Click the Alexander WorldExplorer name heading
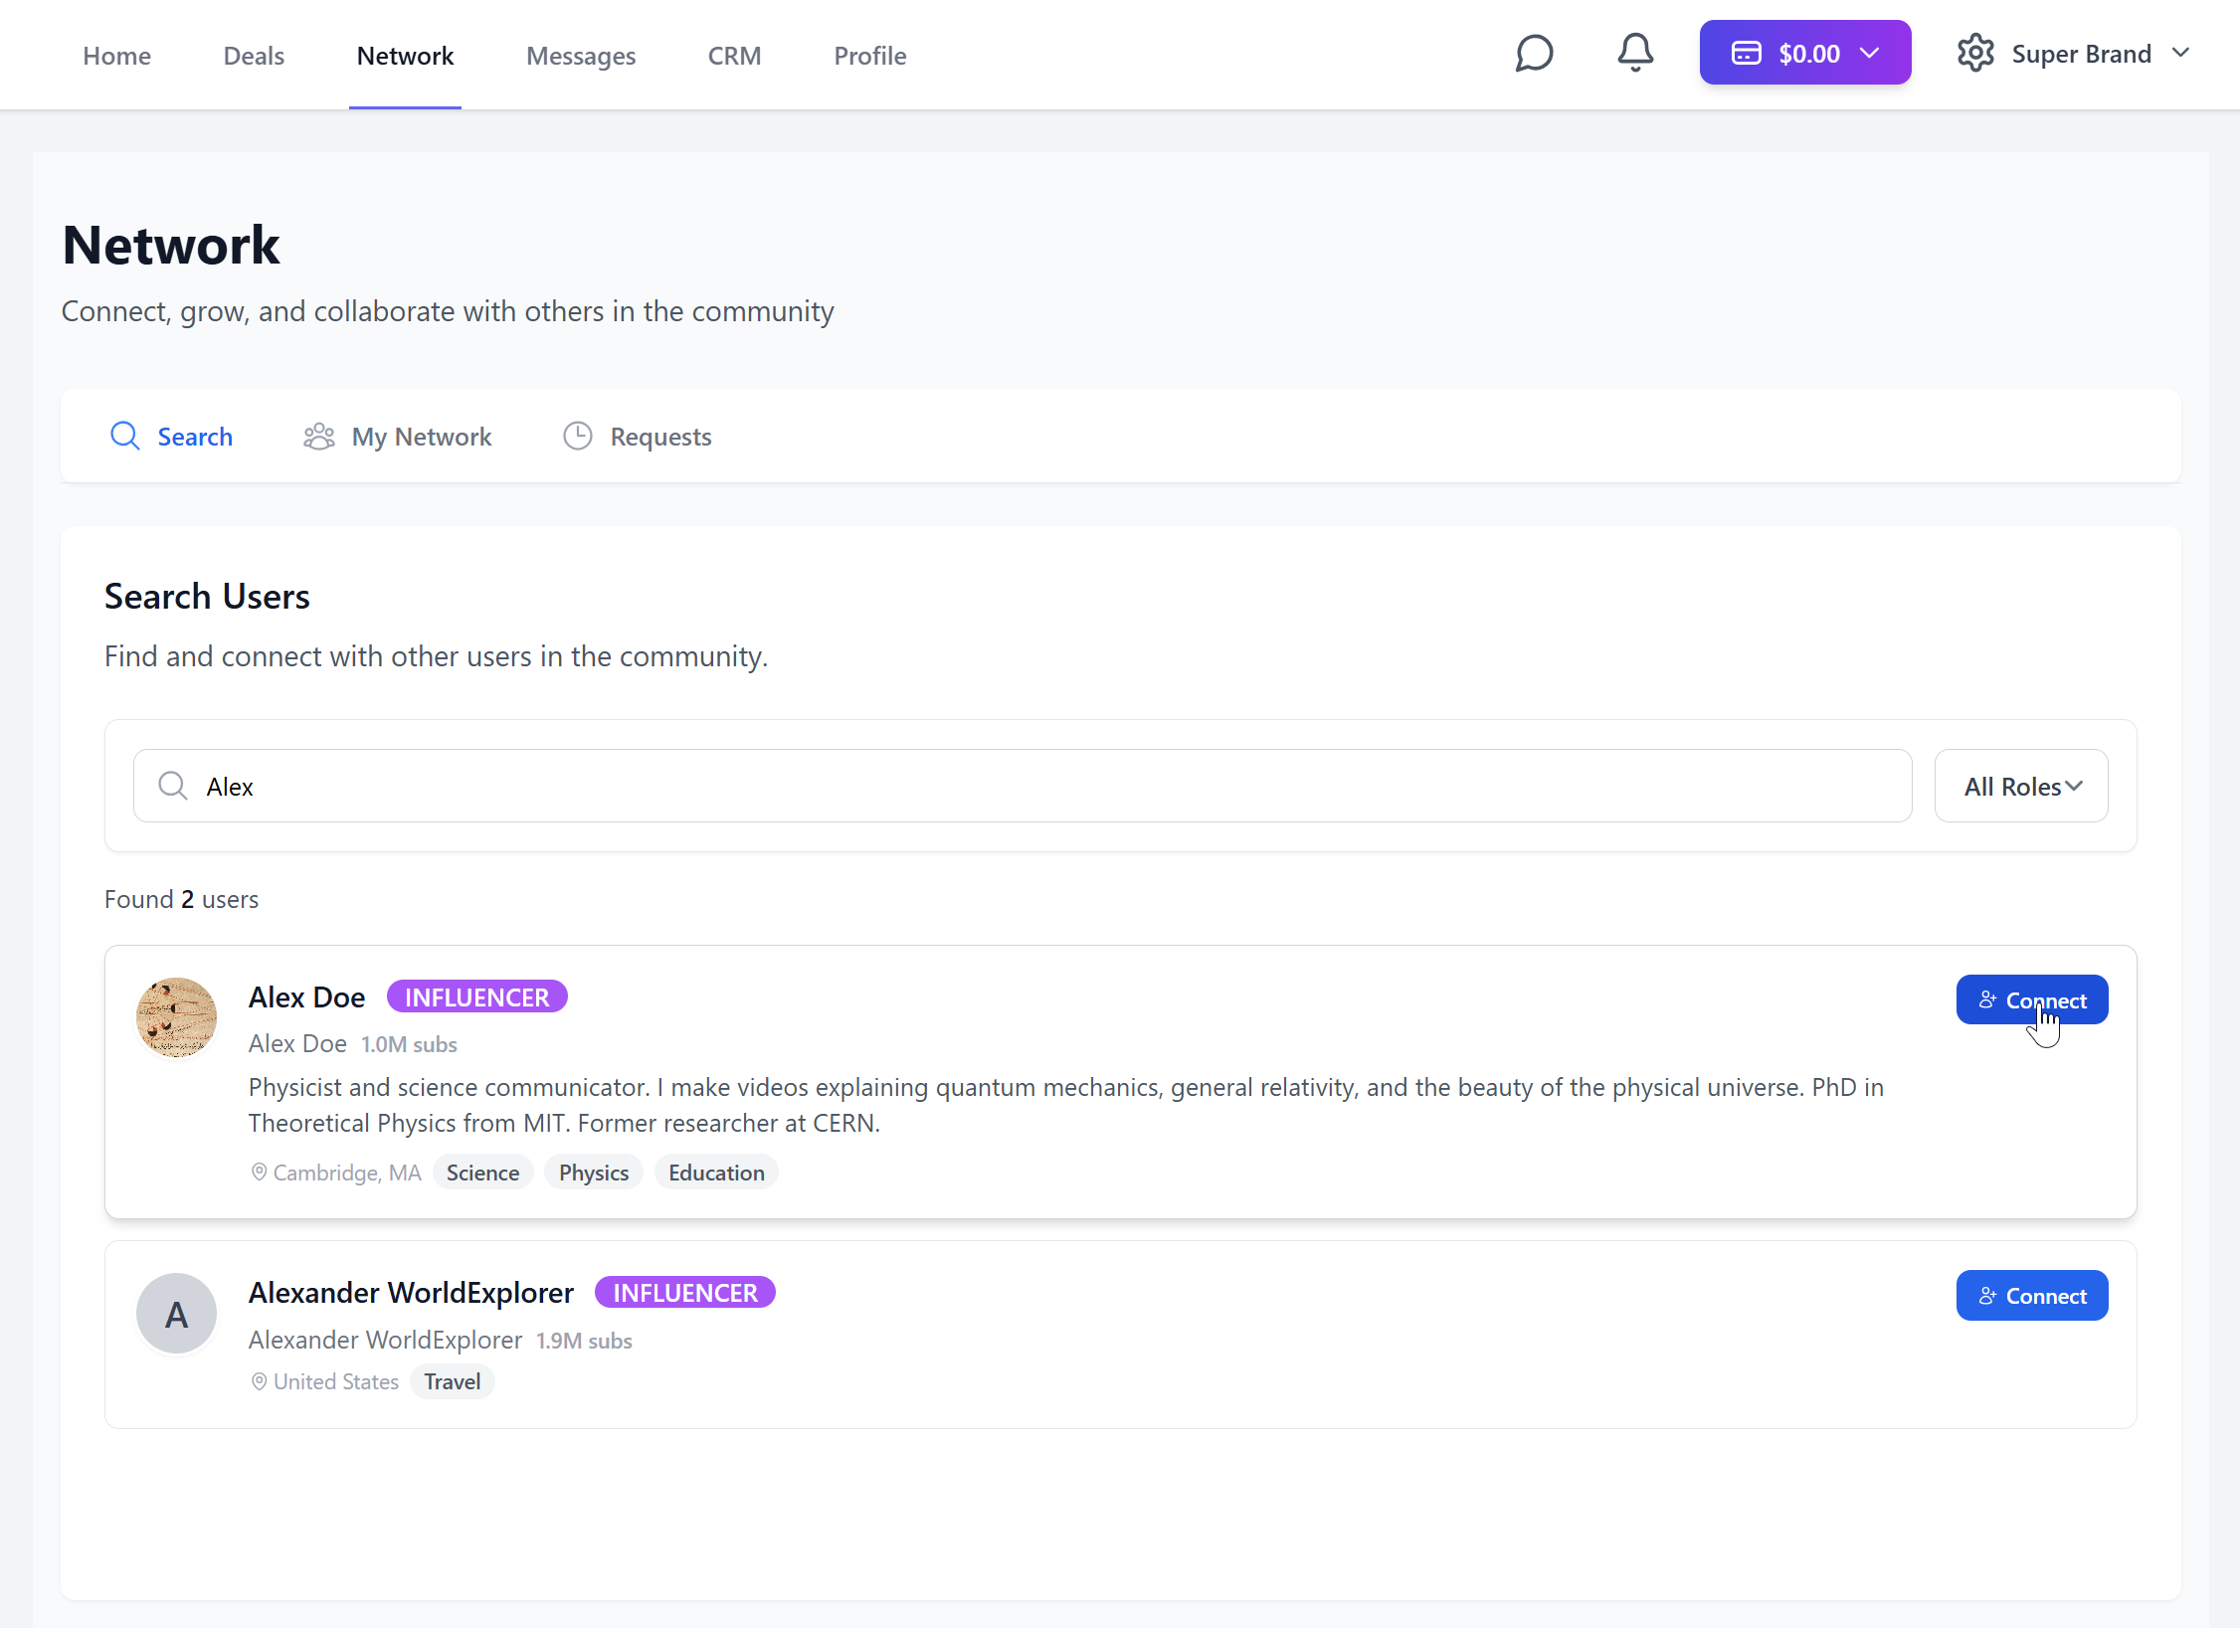2240x1628 pixels. pos(411,1292)
